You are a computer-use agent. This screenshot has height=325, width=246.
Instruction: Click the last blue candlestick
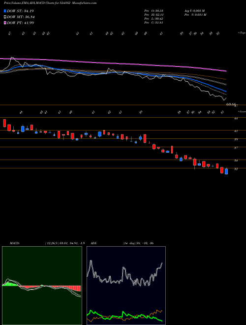226,171
